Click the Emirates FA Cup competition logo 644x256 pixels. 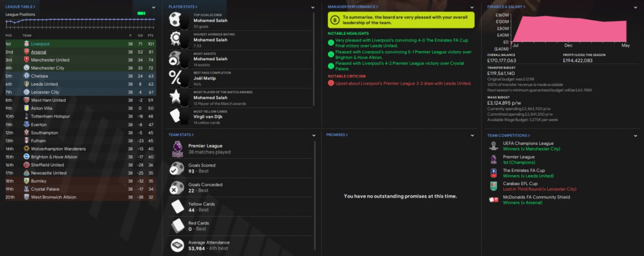pos(494,173)
